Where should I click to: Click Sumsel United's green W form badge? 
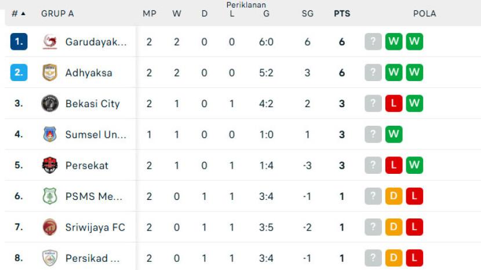click(x=393, y=134)
